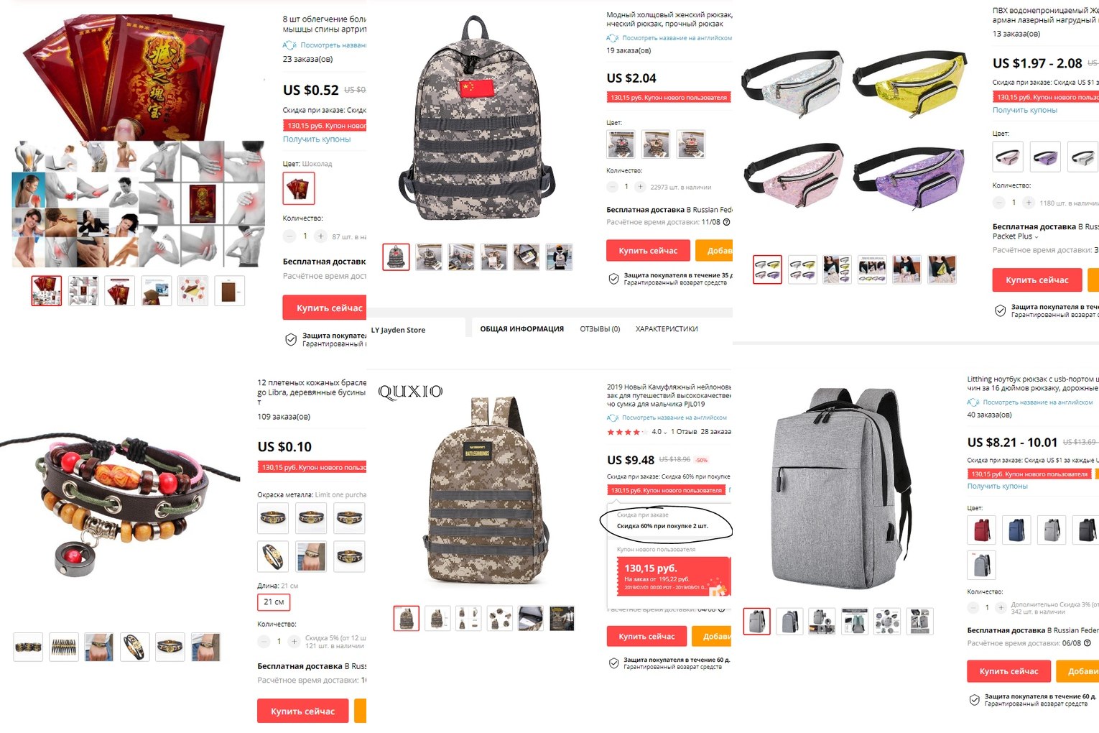
Task: Select the blue backpack color variant
Action: (x=1016, y=530)
